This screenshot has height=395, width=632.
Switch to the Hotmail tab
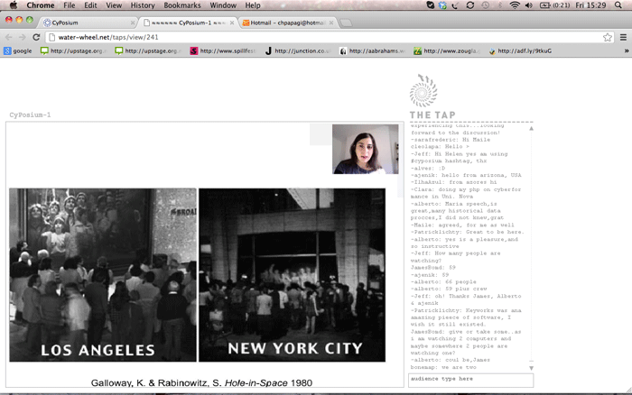(287, 23)
